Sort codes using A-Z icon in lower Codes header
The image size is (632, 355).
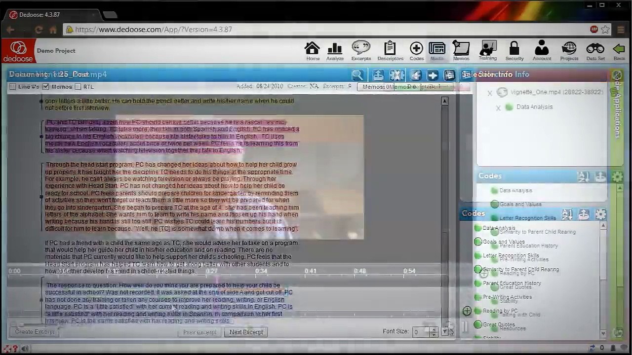pyautogui.click(x=567, y=214)
